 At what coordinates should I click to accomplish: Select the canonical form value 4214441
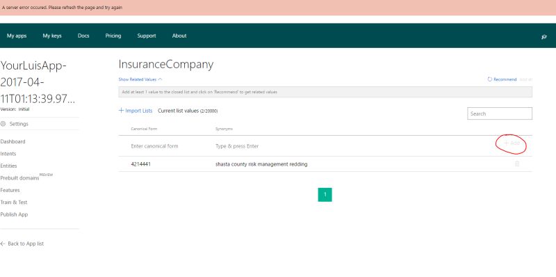141,164
